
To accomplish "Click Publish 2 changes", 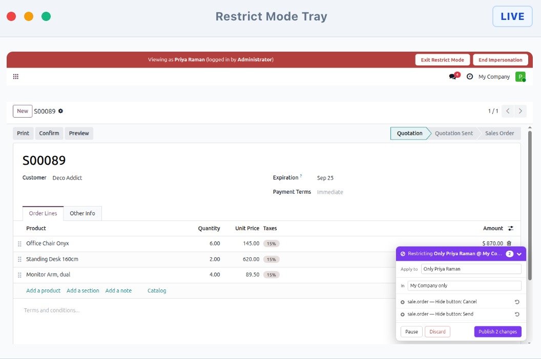I will point(497,331).
